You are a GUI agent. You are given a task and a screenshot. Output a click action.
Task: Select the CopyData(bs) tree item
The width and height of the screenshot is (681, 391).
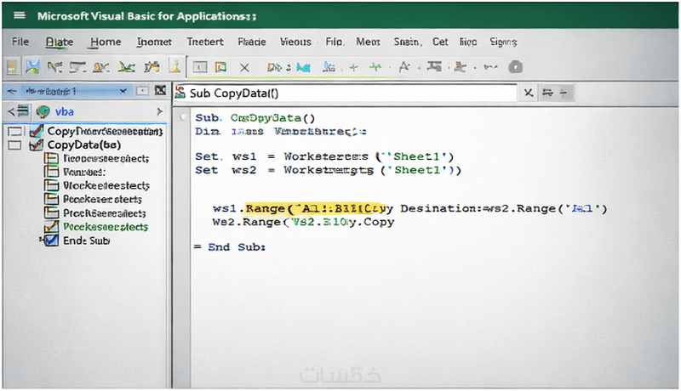pos(83,144)
